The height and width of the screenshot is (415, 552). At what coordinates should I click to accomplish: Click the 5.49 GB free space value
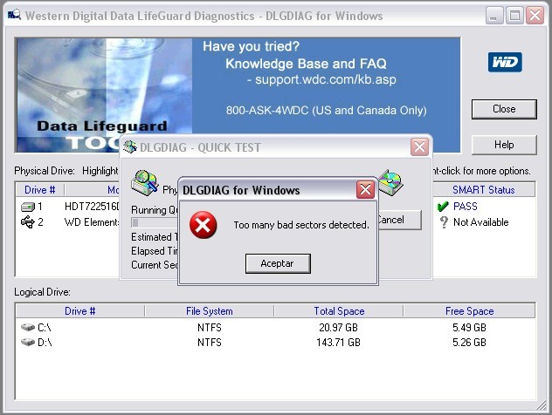pos(469,328)
